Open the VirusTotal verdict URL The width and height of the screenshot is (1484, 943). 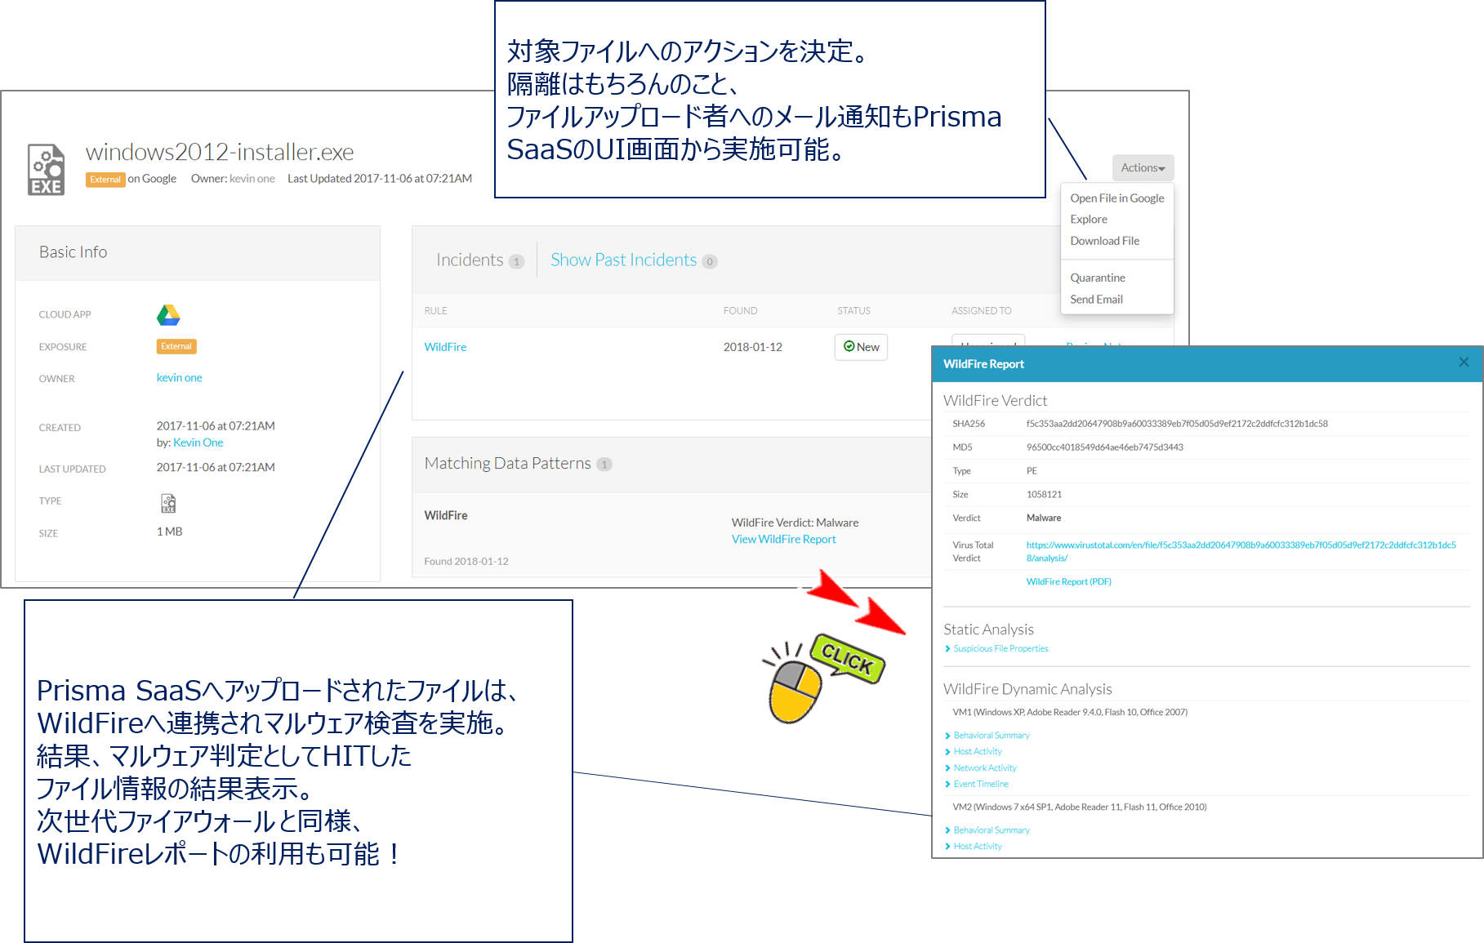coord(1241,551)
